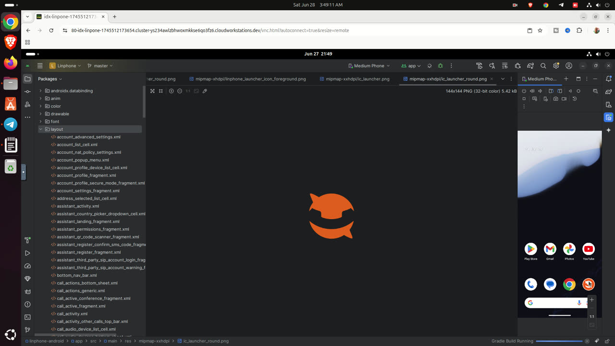This screenshot has width=615, height=346.
Task: Close ic_launcher_round.png editor tab
Action: tap(492, 79)
